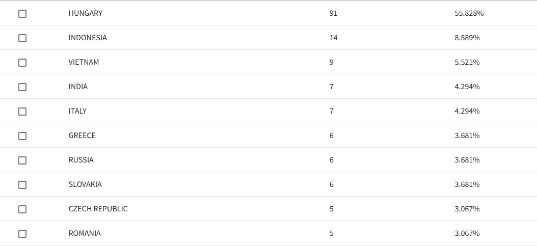The height and width of the screenshot is (246, 537).
Task: Click the CZECH REPUBLIC label
Action: click(x=98, y=209)
